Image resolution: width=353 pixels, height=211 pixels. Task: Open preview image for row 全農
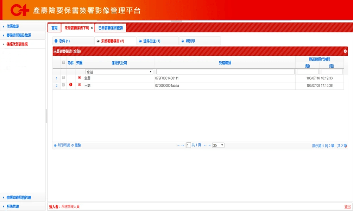pos(80,77)
